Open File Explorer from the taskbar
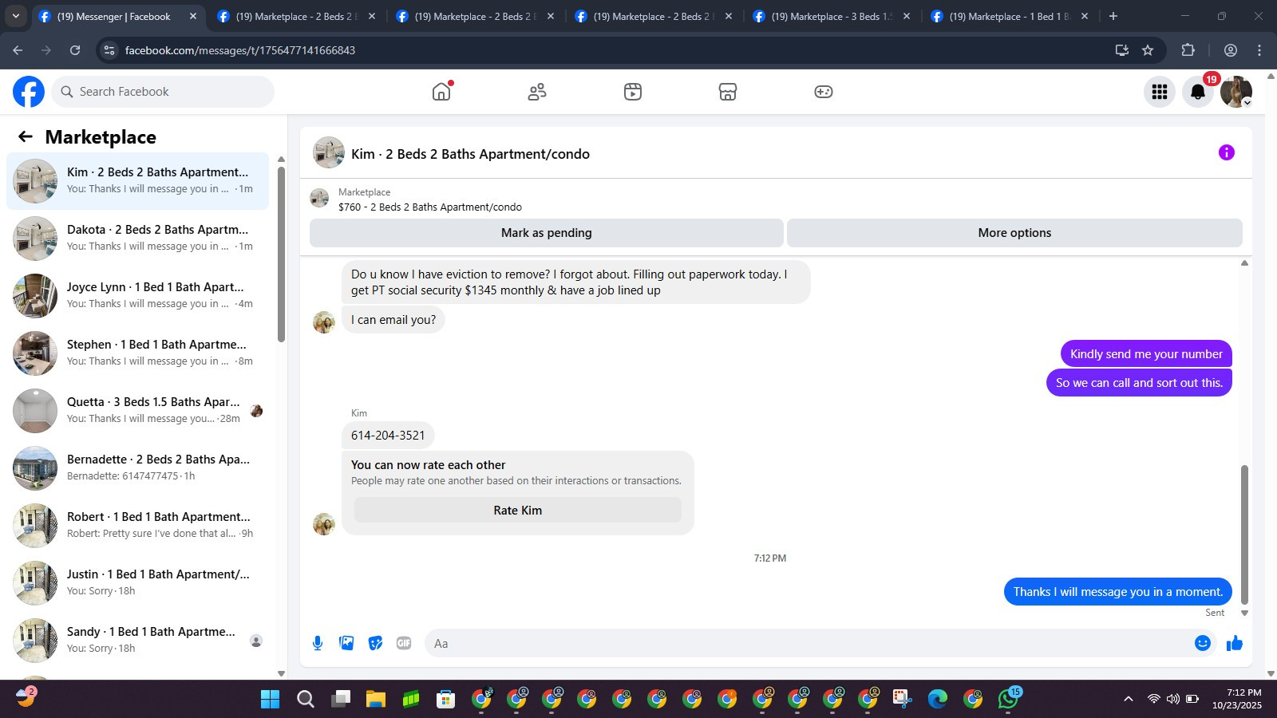1277x718 pixels. 376,700
